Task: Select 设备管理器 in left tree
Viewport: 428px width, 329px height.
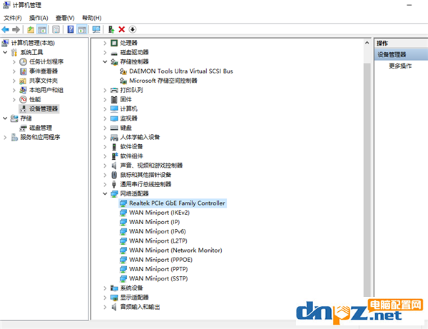Action: (x=44, y=109)
